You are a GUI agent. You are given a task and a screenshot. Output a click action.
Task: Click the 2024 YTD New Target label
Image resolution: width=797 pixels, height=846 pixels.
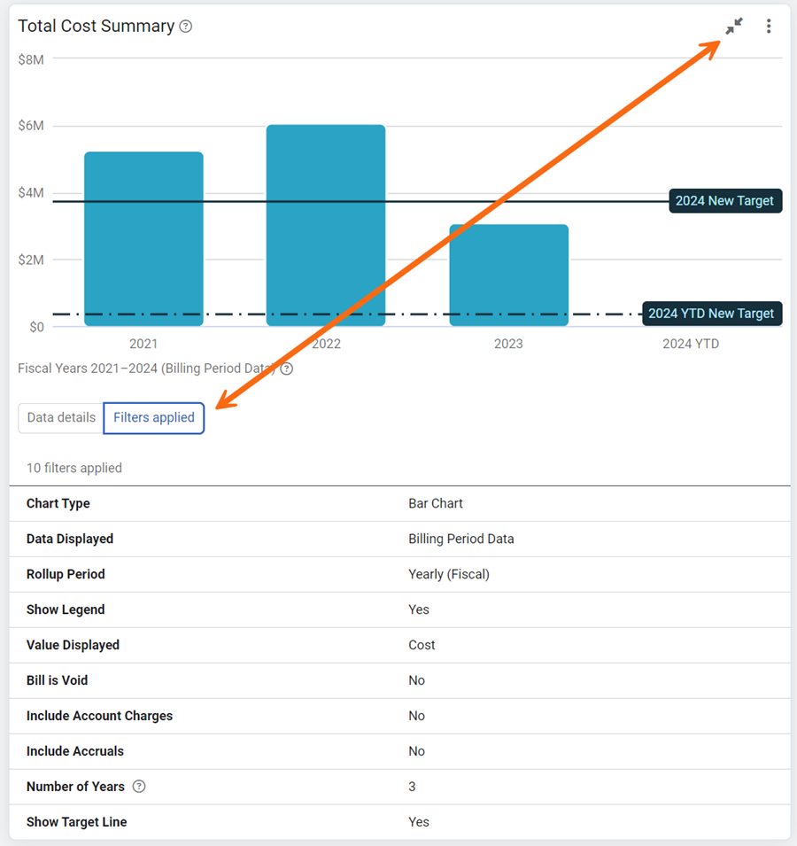[712, 314]
